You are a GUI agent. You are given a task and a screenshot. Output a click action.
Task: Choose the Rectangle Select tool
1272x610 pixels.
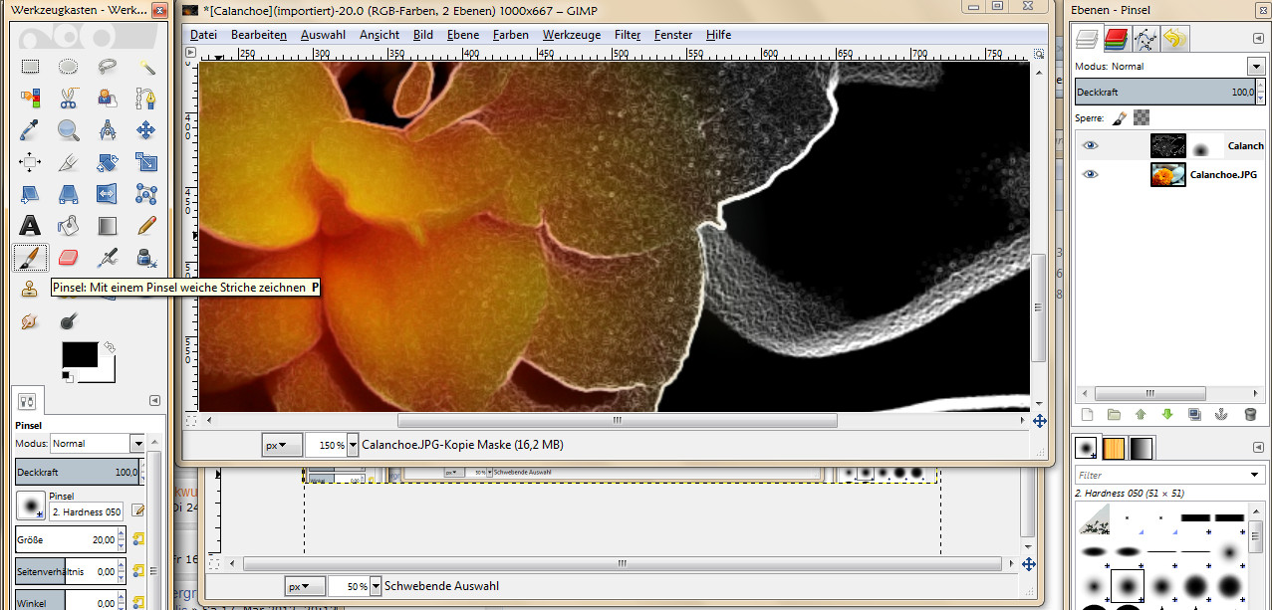coord(30,67)
